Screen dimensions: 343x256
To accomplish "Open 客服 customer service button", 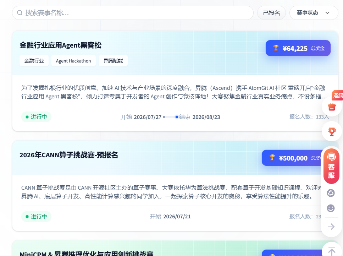I will point(331,166).
